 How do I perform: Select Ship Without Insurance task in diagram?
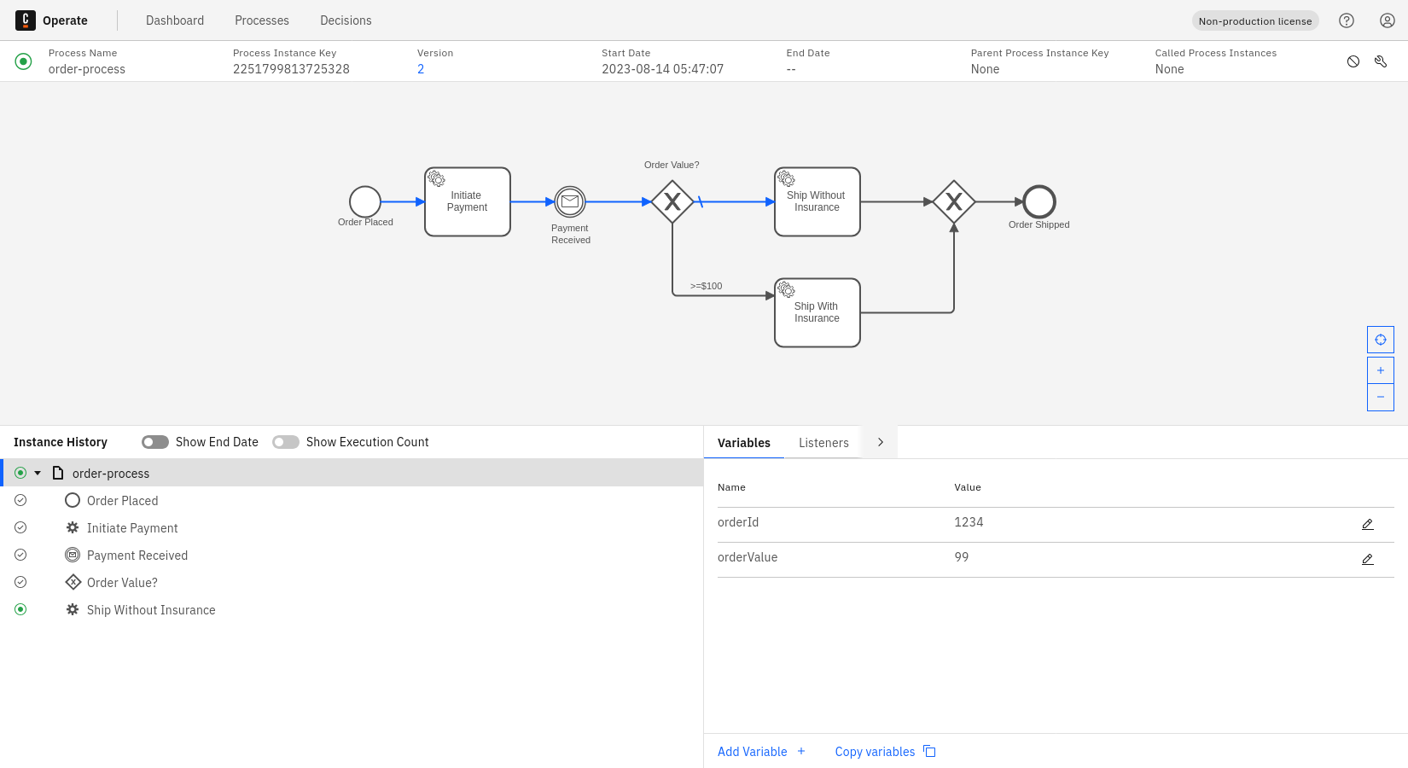coord(817,202)
